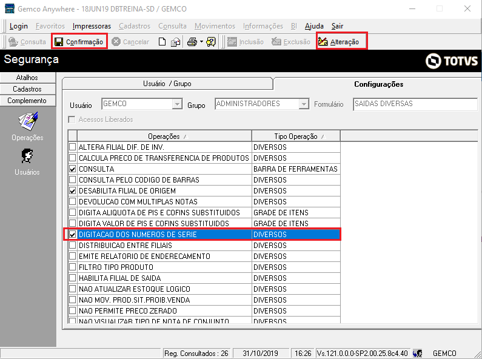Uncheck DIGITACAO DOS NUMEROS DE SERIE checkbox
The height and width of the screenshot is (359, 482).
click(73, 235)
